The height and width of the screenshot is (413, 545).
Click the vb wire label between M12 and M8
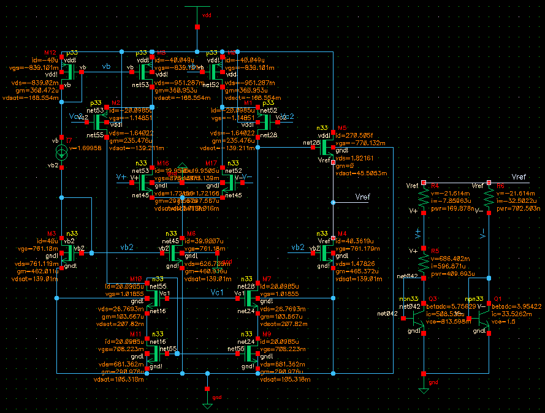click(106, 66)
